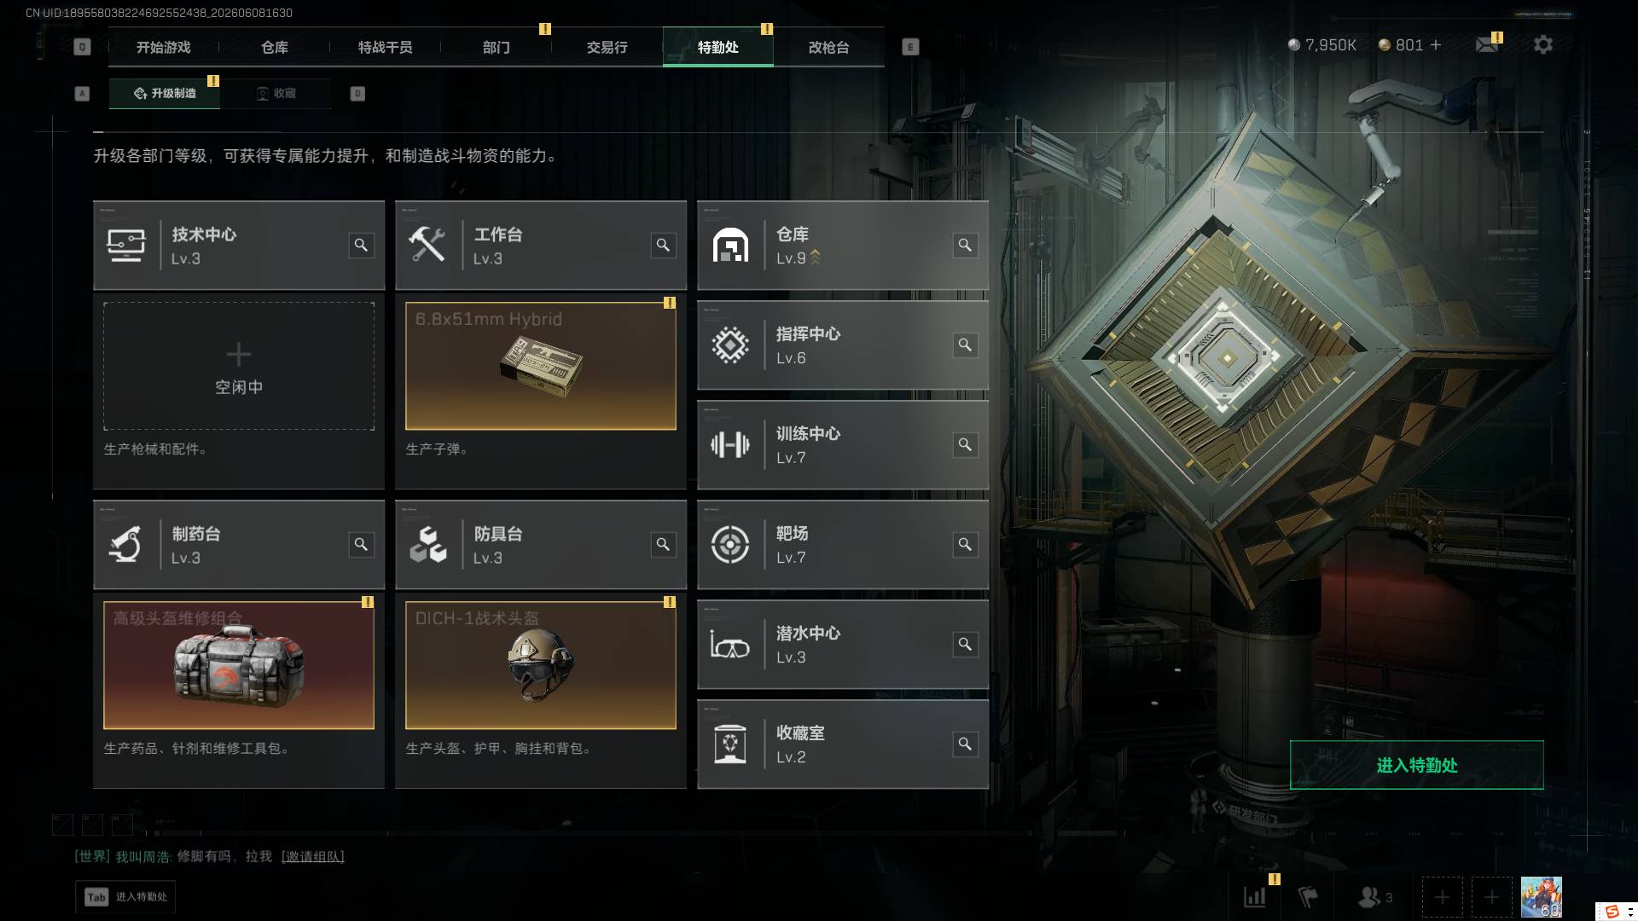The image size is (1638, 921).
Task: Open the DICH-1战术头盔 production card
Action: [541, 665]
